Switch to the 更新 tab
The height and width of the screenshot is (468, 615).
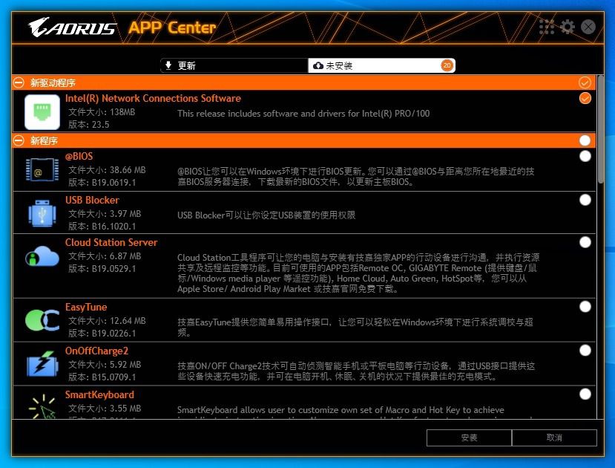coord(233,65)
